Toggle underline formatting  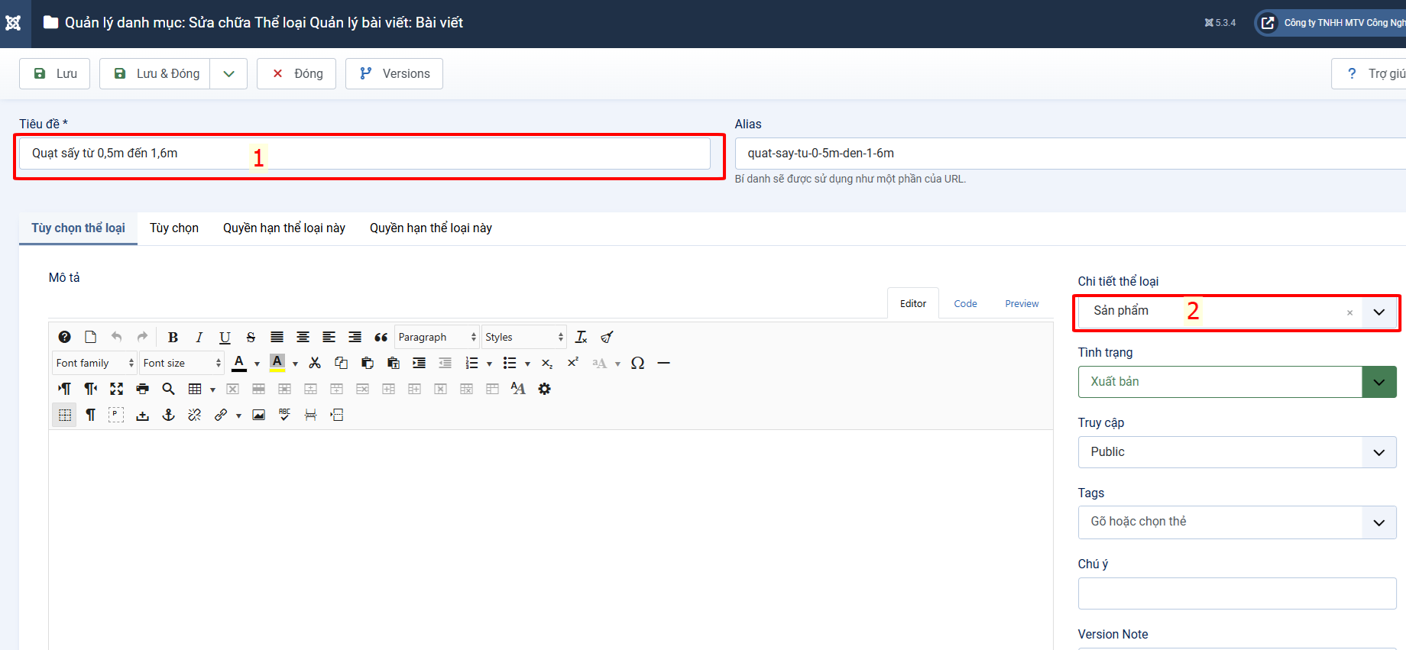click(x=225, y=337)
